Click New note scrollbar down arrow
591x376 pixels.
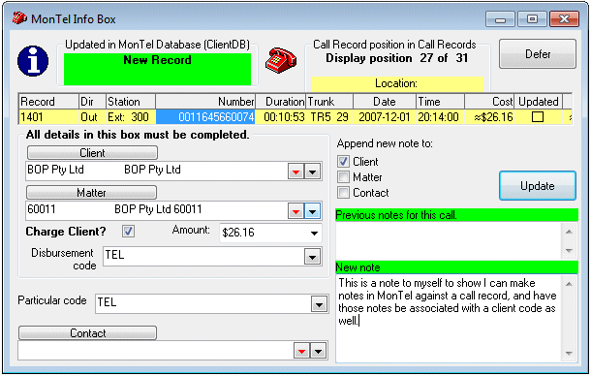point(569,354)
